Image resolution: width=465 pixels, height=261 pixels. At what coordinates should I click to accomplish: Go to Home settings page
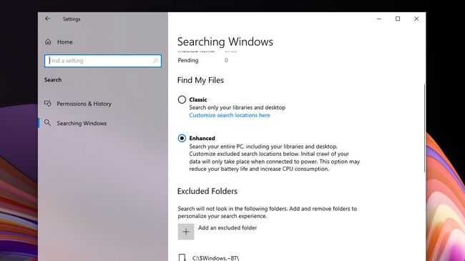(x=64, y=41)
